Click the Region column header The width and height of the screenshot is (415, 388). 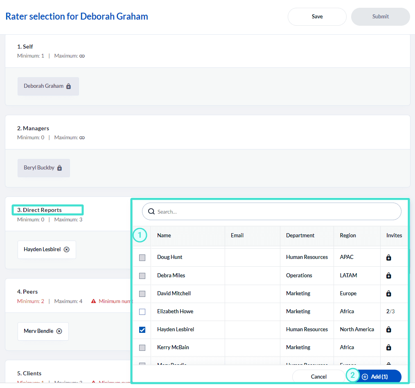click(x=348, y=235)
